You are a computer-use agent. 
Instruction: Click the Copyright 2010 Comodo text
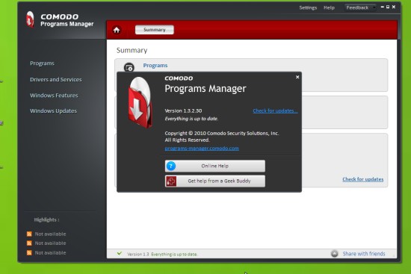click(221, 134)
